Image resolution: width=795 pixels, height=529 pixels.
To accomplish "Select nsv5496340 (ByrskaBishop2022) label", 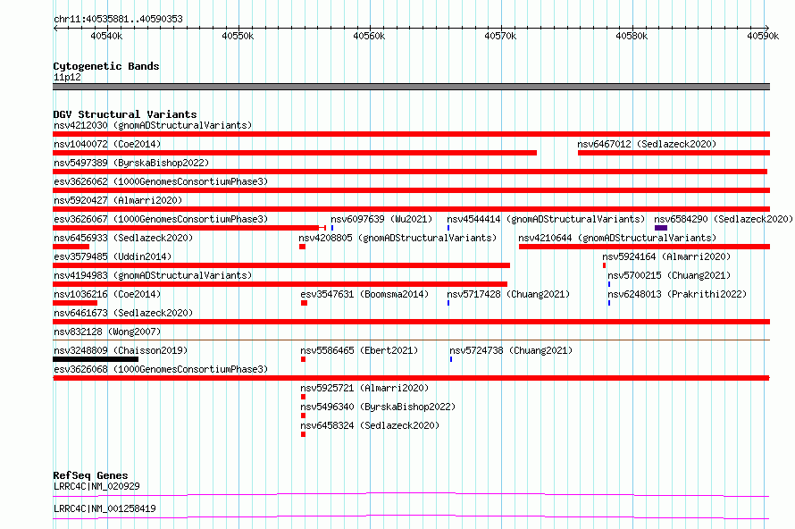I will tap(378, 407).
